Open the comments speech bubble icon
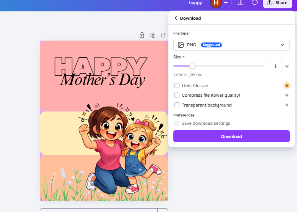The image size is (297, 212). click(255, 3)
